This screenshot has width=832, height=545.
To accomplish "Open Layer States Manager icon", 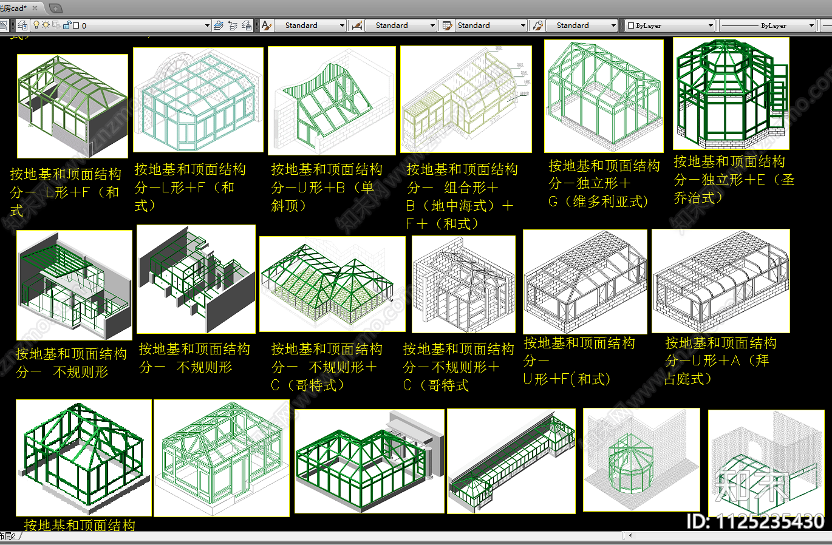I will coord(247,25).
